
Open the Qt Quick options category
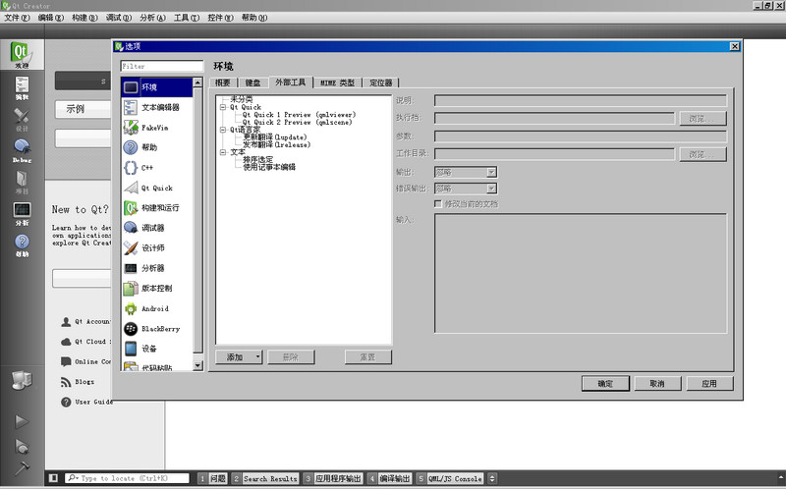(x=156, y=188)
